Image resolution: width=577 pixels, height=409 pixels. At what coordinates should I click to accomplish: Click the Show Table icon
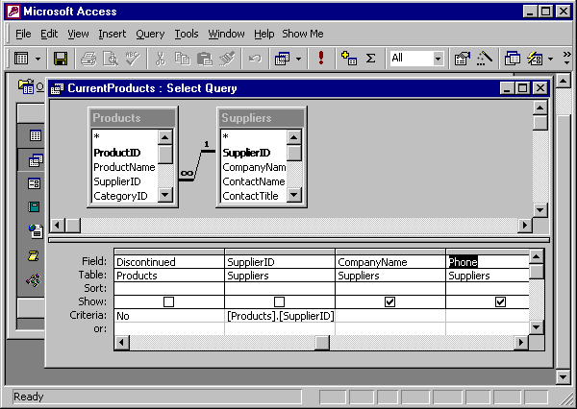click(349, 58)
